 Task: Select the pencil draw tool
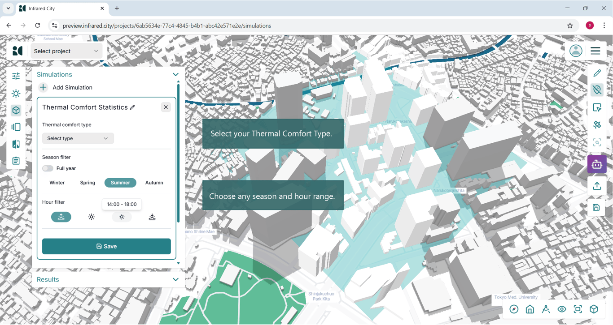[x=597, y=73]
